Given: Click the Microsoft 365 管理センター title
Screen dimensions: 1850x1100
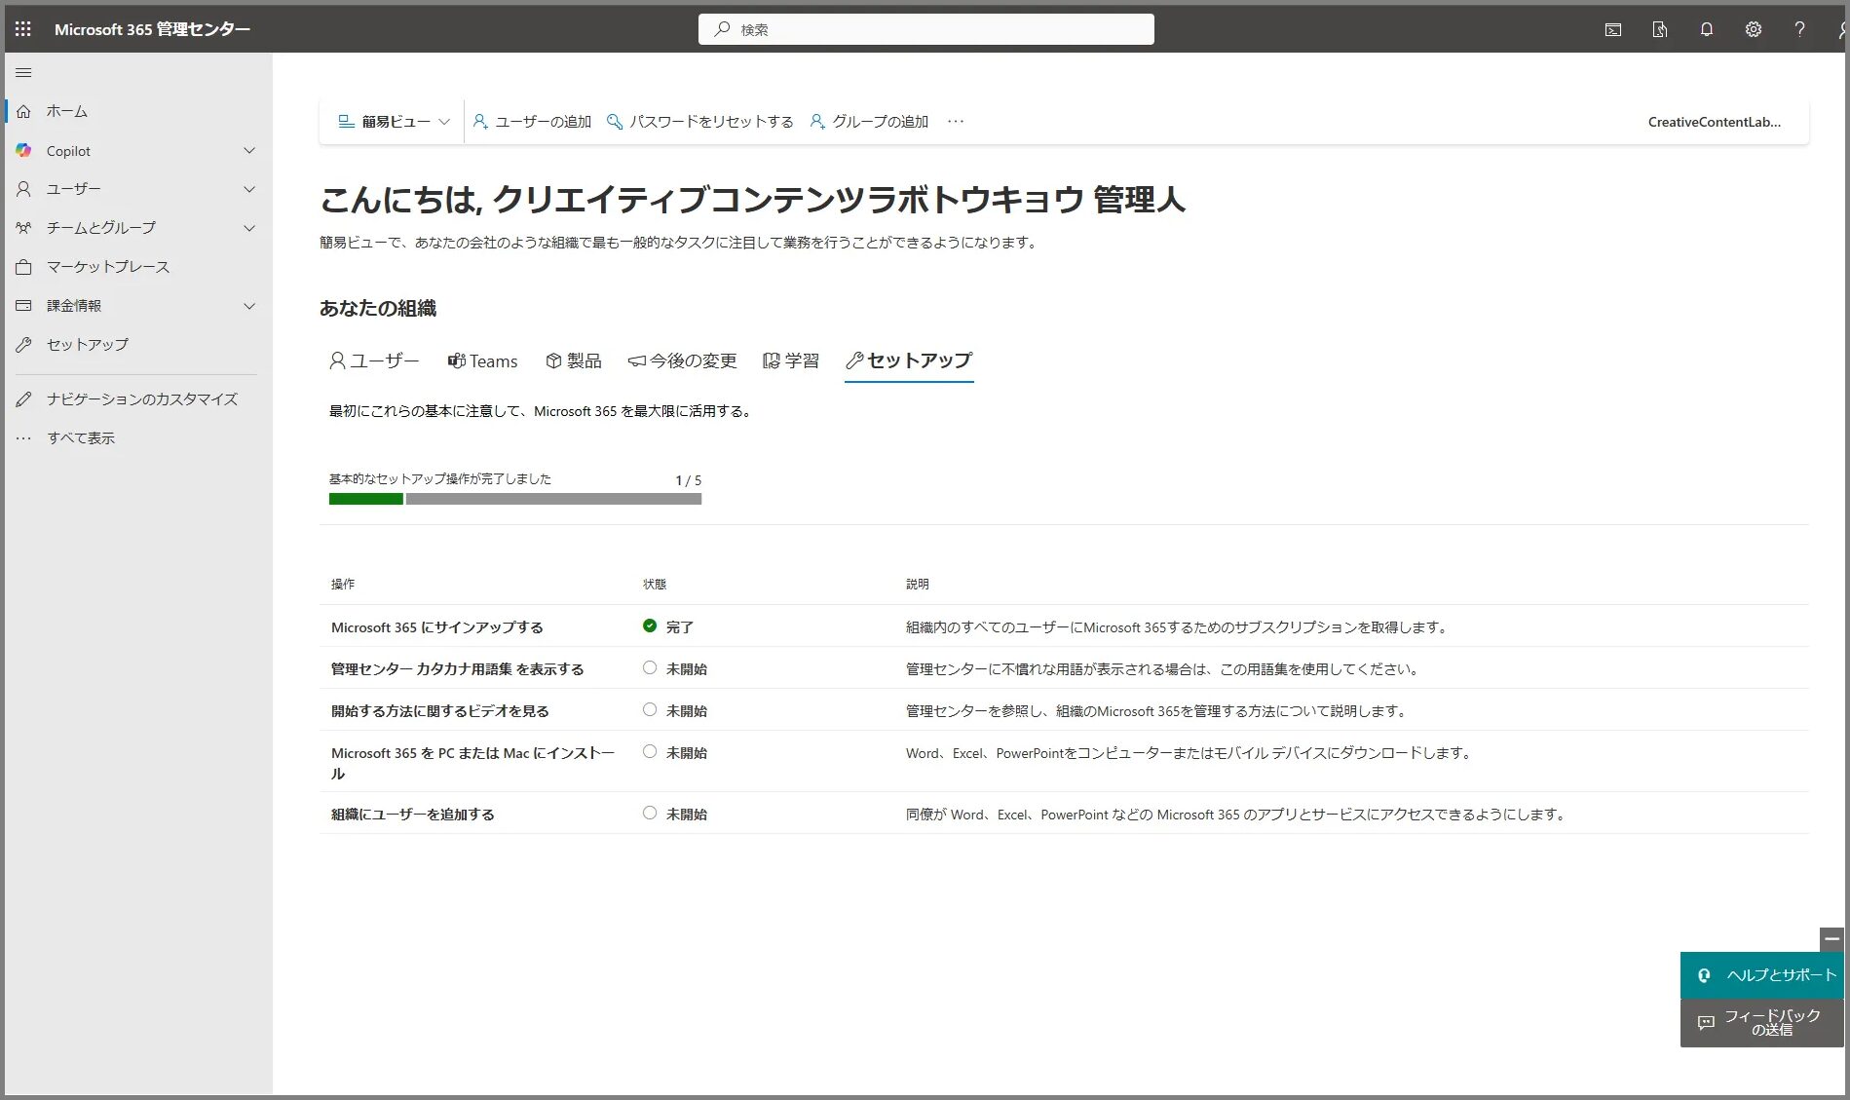Looking at the screenshot, I should tap(152, 29).
